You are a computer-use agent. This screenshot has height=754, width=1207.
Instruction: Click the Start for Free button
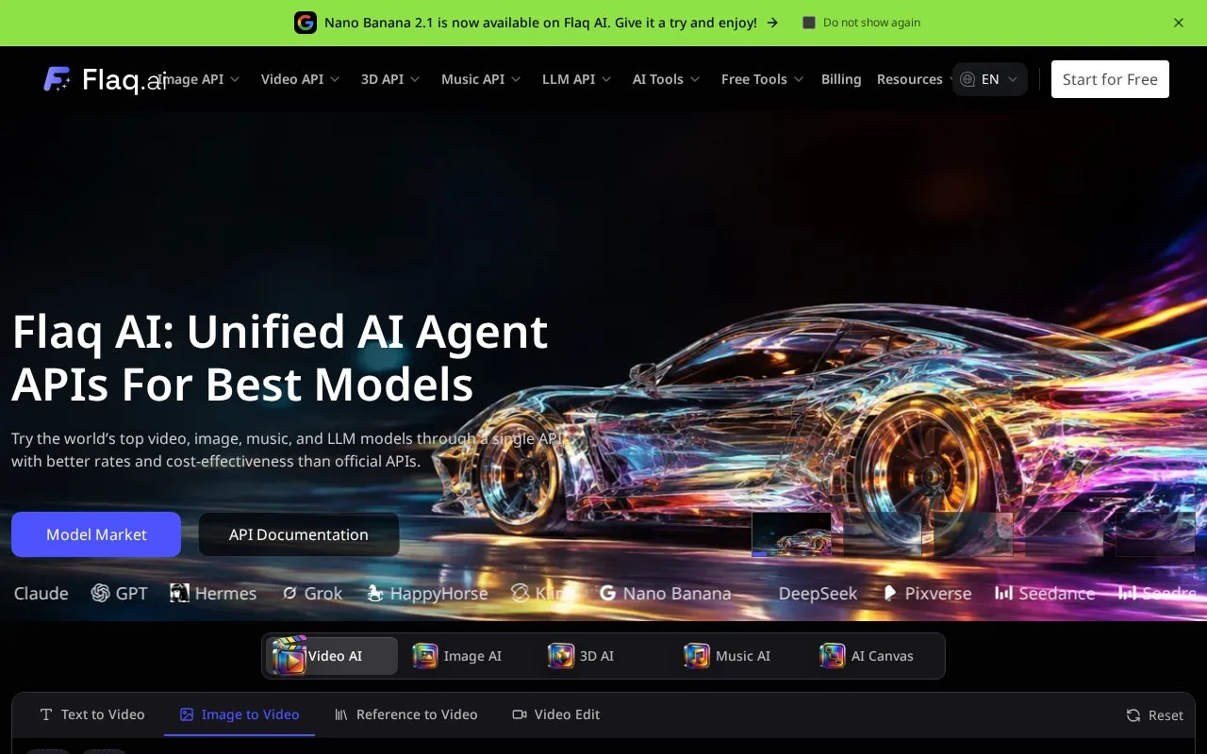[x=1110, y=79]
